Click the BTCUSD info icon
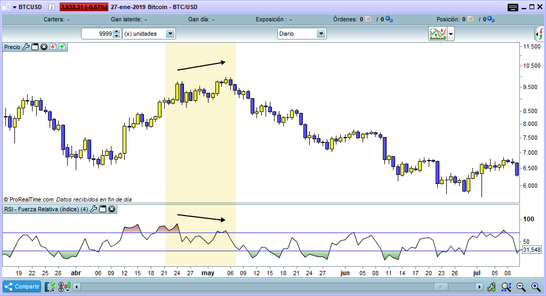This screenshot has width=546, height=296. [x=50, y=7]
